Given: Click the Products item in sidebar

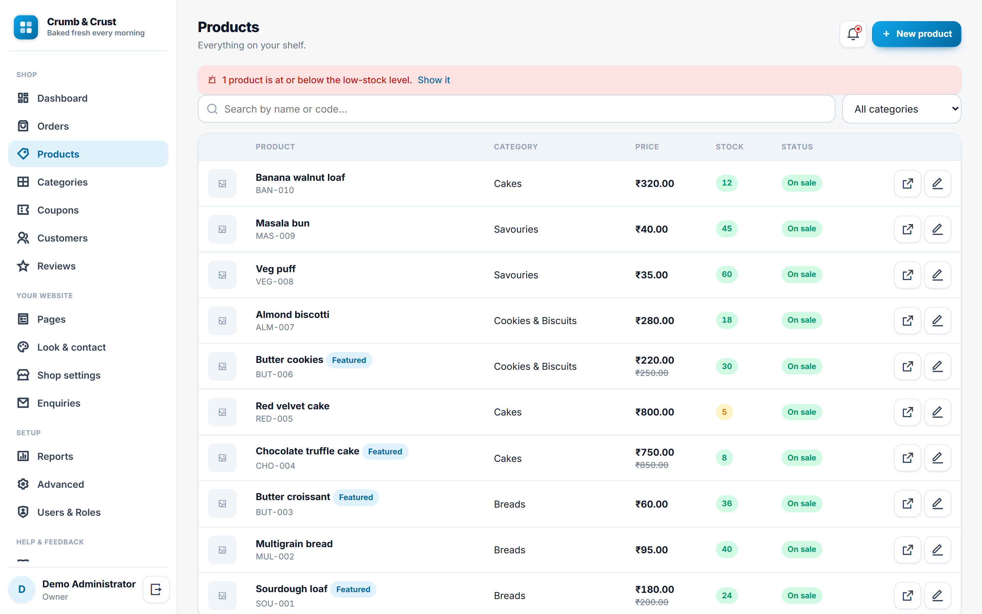Looking at the screenshot, I should click(x=88, y=154).
